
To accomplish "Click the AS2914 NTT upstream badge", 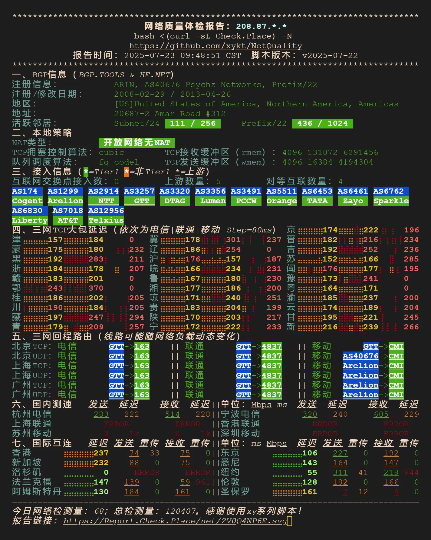I will pos(103,196).
